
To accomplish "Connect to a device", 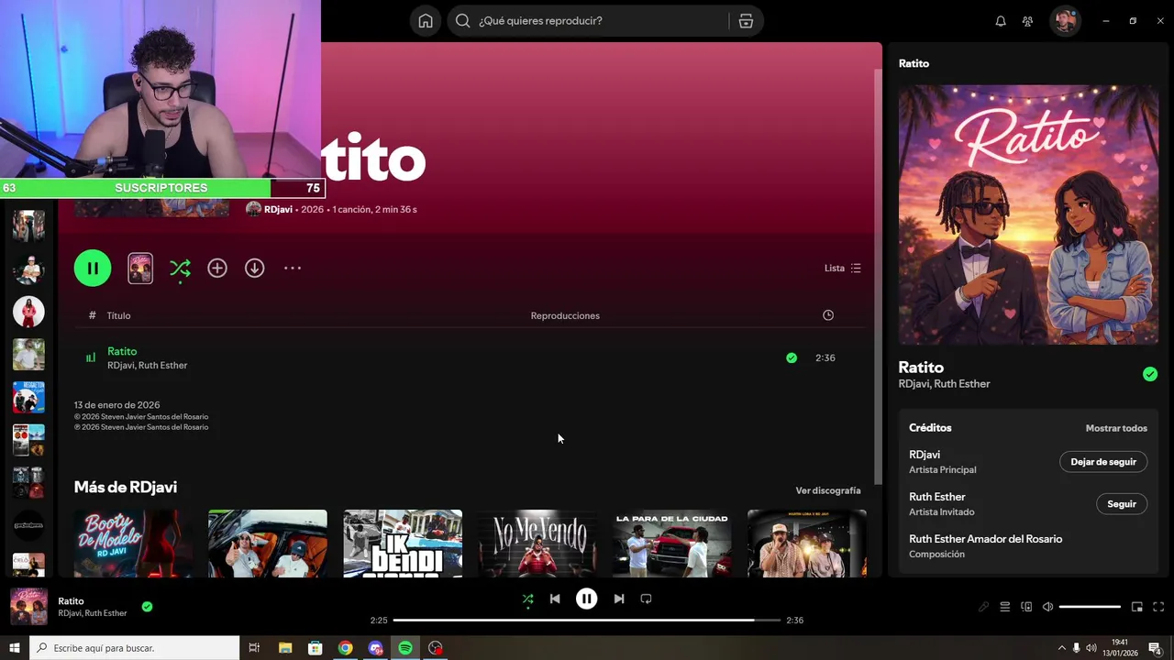I will (1026, 607).
